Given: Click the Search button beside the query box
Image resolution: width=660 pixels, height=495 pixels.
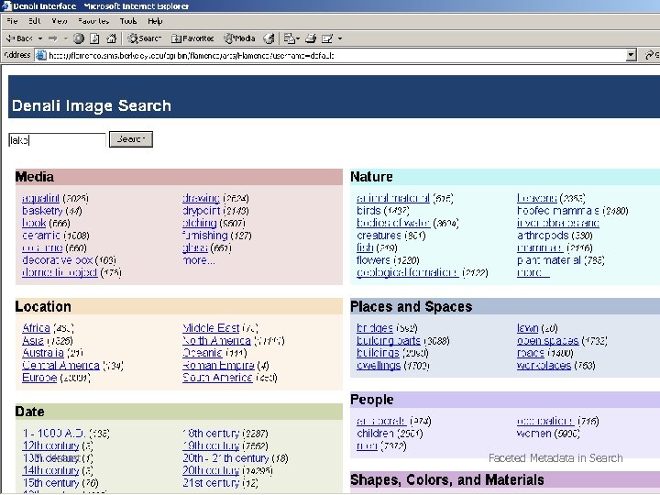Looking at the screenshot, I should (131, 139).
